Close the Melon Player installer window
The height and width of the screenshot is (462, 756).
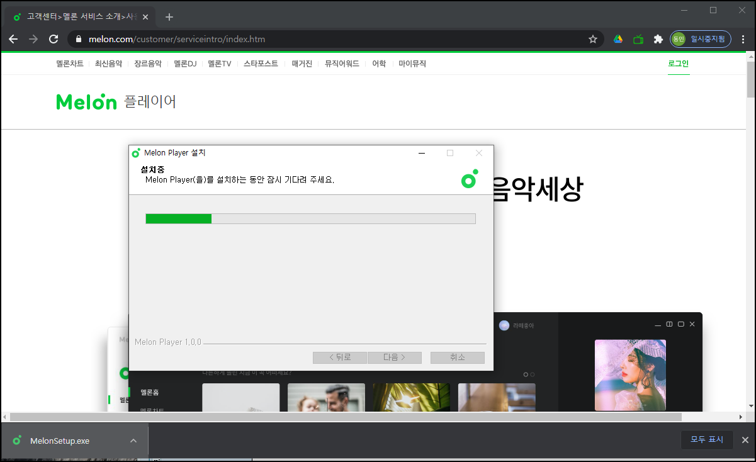pyautogui.click(x=479, y=153)
